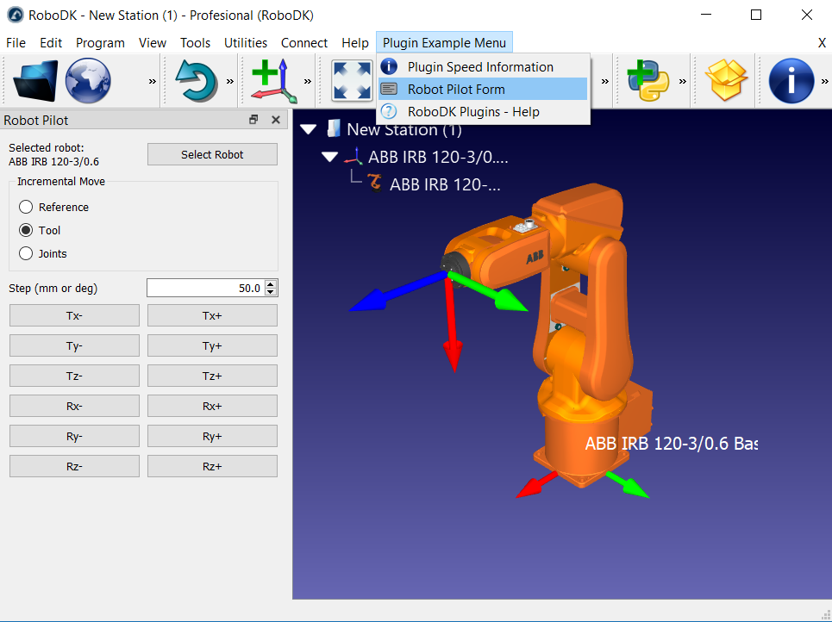Click the Tx- button
Viewport: 832px width, 622px height.
click(74, 315)
